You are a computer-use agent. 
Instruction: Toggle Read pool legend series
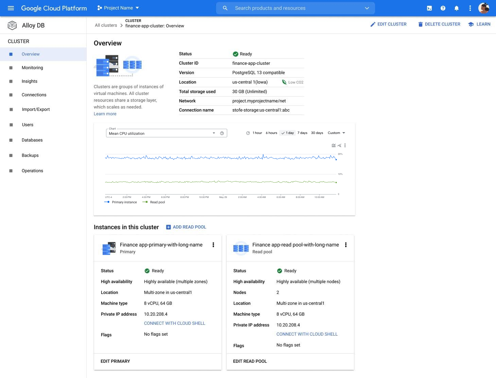[x=154, y=202]
